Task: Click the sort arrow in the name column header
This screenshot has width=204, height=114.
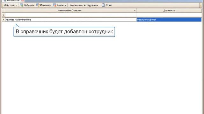Action: (x=135, y=10)
